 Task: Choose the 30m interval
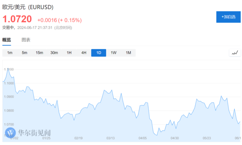coord(54,53)
